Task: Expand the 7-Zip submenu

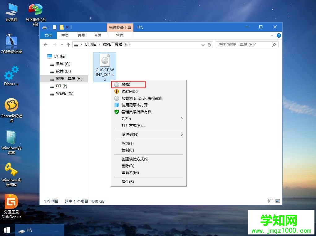Action: pyautogui.click(x=149, y=118)
